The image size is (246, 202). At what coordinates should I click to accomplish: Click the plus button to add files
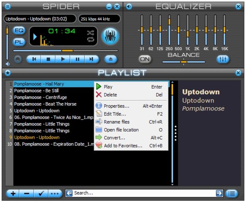[x=12, y=193]
